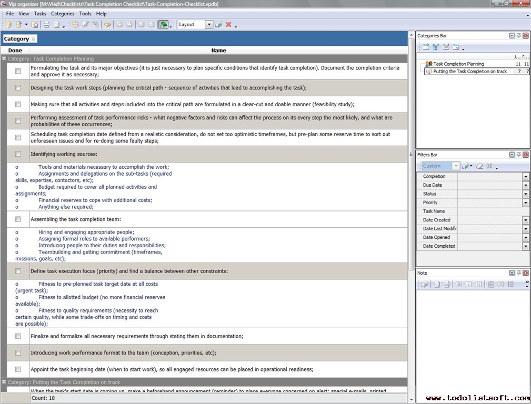Click the new category icon in Categories Bar
Image resolution: width=531 pixels, height=404 pixels.
coord(426,47)
